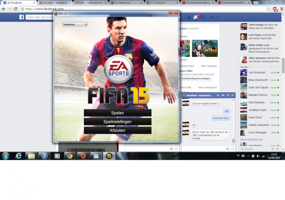Click Alles bekijken link for friend requests
Image resolution: width=285 pixels, height=200 pixels.
(209, 66)
